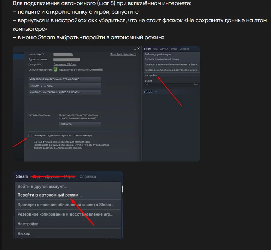Click the 'Сменить...' beta participation button
Image resolution: width=271 pixels, height=250 pixels.
point(80,124)
